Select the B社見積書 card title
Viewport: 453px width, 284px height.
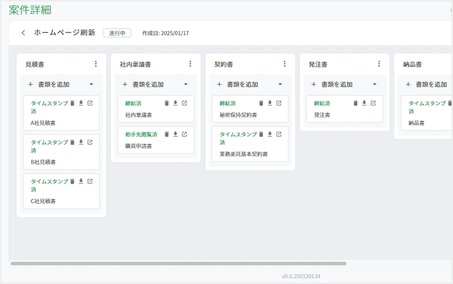pos(42,162)
